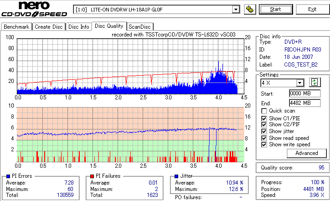Click PI Errors average 7.28
The image size is (330, 201).
[x=69, y=183]
